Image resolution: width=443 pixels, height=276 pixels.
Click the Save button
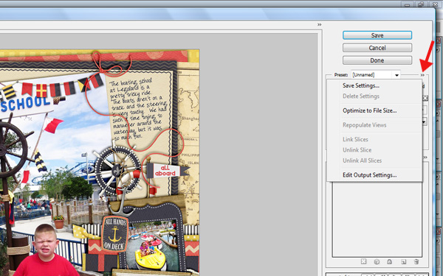pyautogui.click(x=377, y=35)
